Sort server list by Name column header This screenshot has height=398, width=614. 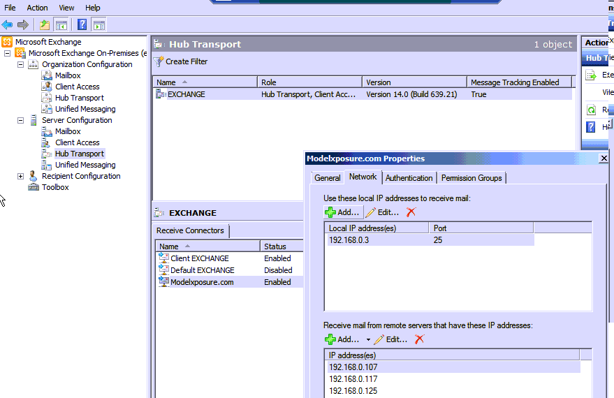(205, 82)
